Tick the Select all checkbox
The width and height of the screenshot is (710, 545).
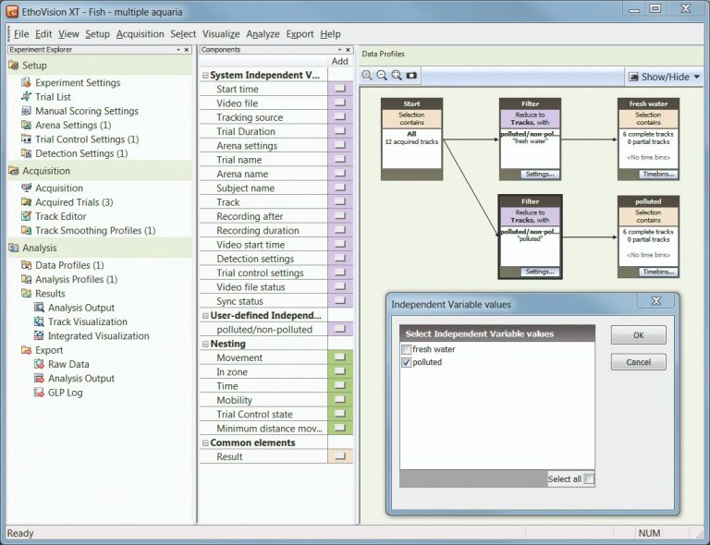tap(589, 479)
